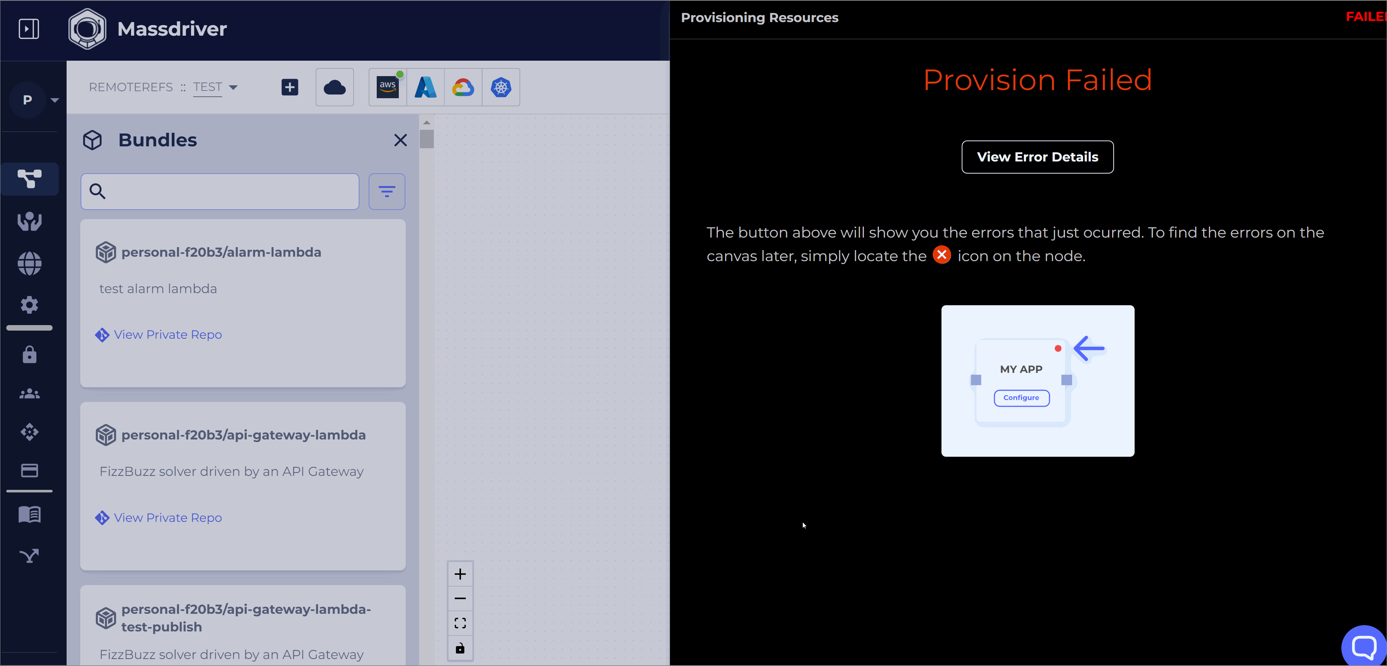Viewport: 1387px width, 666px height.
Task: Open the secrets lock icon in the sidebar
Action: coord(29,354)
